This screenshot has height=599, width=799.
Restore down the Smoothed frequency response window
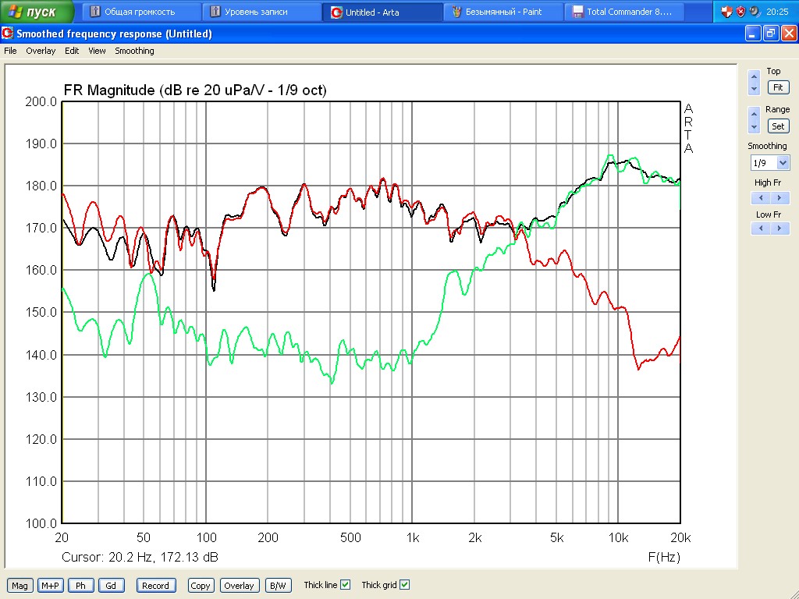(771, 34)
